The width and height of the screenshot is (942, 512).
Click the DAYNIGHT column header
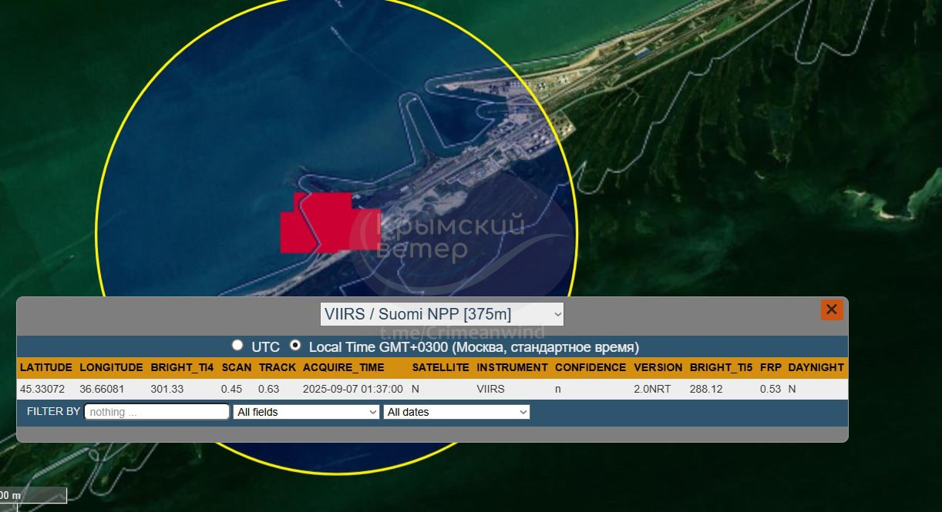816,367
